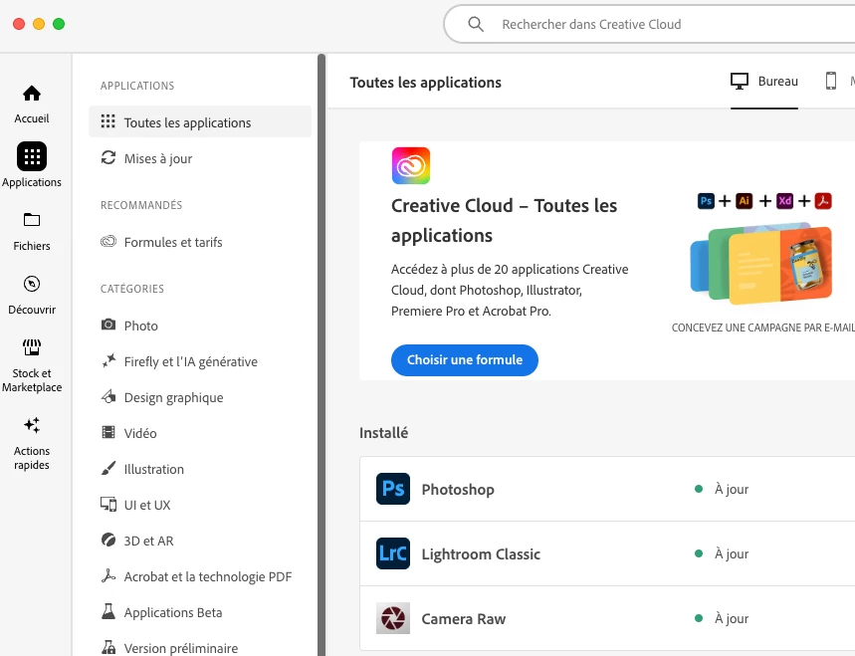855x656 pixels.
Task: Open the Accueil home icon
Action: pyautogui.click(x=32, y=94)
